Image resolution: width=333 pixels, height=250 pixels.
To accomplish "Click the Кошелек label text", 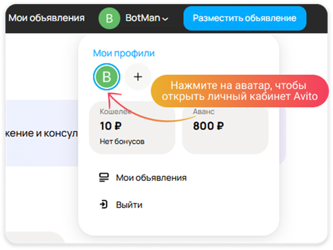I will 115,112.
